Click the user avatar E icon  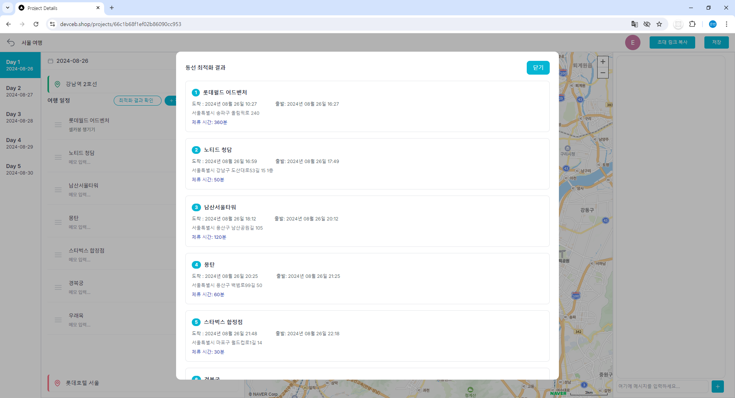pos(632,42)
